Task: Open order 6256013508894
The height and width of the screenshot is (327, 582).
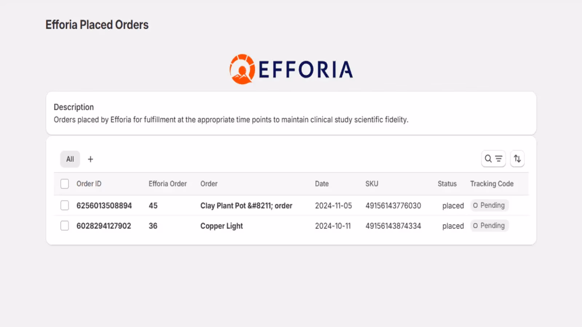Action: click(104, 206)
